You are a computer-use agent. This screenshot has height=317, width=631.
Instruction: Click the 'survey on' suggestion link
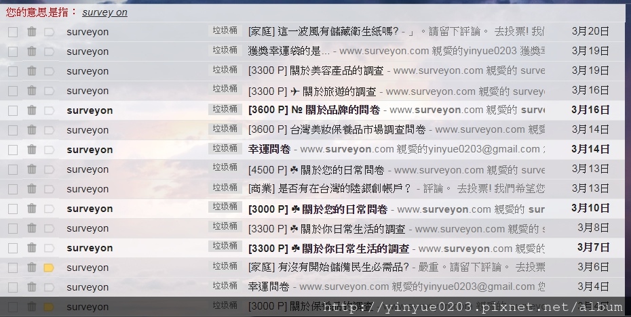104,12
